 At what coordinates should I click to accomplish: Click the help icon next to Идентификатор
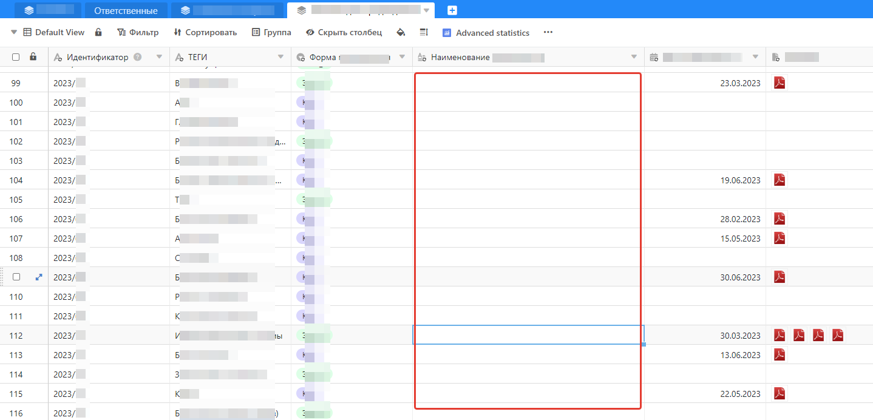138,57
